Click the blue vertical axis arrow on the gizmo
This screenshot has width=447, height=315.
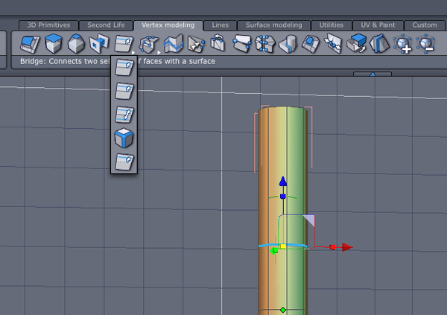coord(283,181)
